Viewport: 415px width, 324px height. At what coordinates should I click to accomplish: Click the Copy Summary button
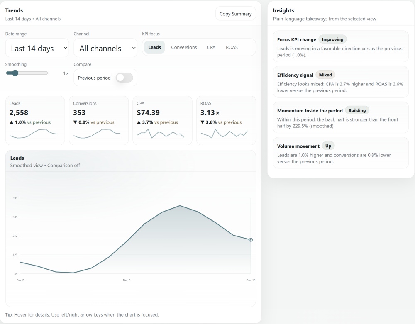click(x=235, y=14)
